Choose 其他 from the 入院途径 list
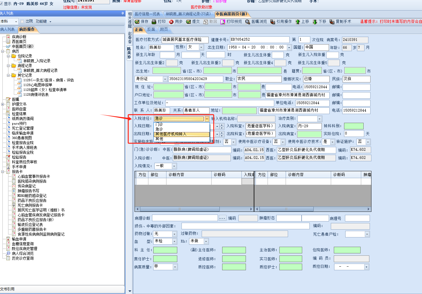 coord(182,139)
